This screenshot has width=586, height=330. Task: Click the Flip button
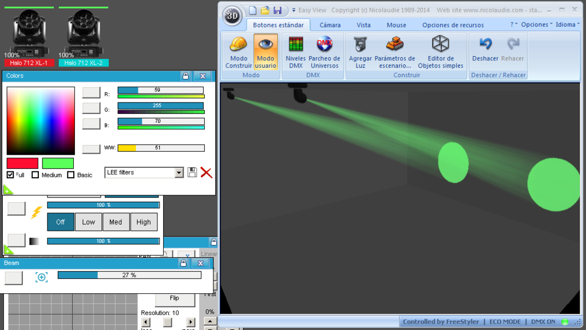[x=175, y=298]
